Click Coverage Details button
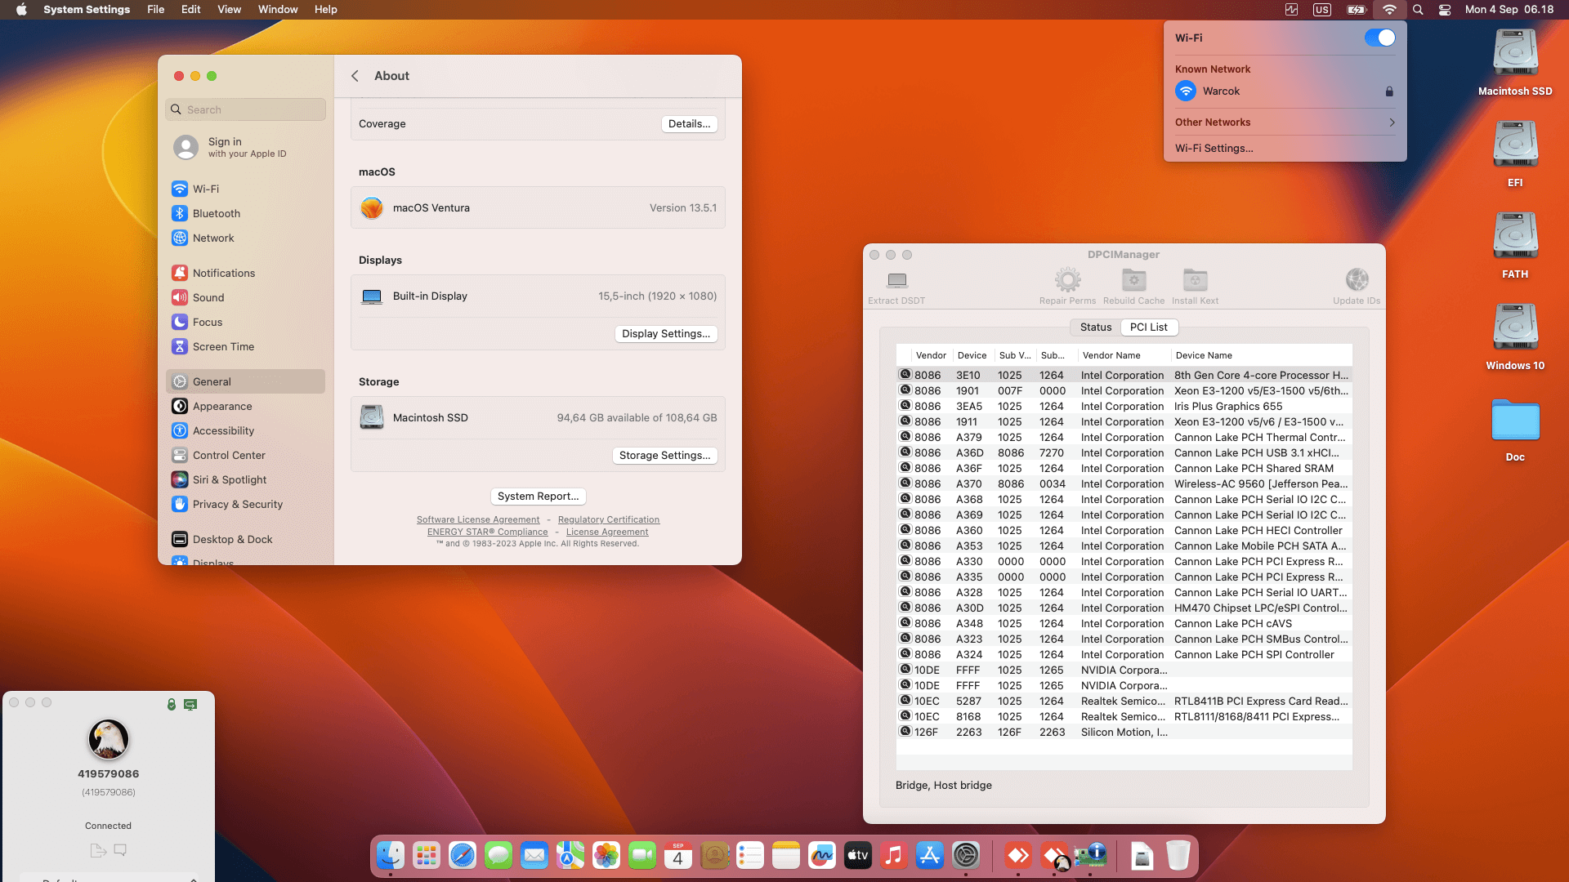This screenshot has width=1569, height=882. (689, 124)
